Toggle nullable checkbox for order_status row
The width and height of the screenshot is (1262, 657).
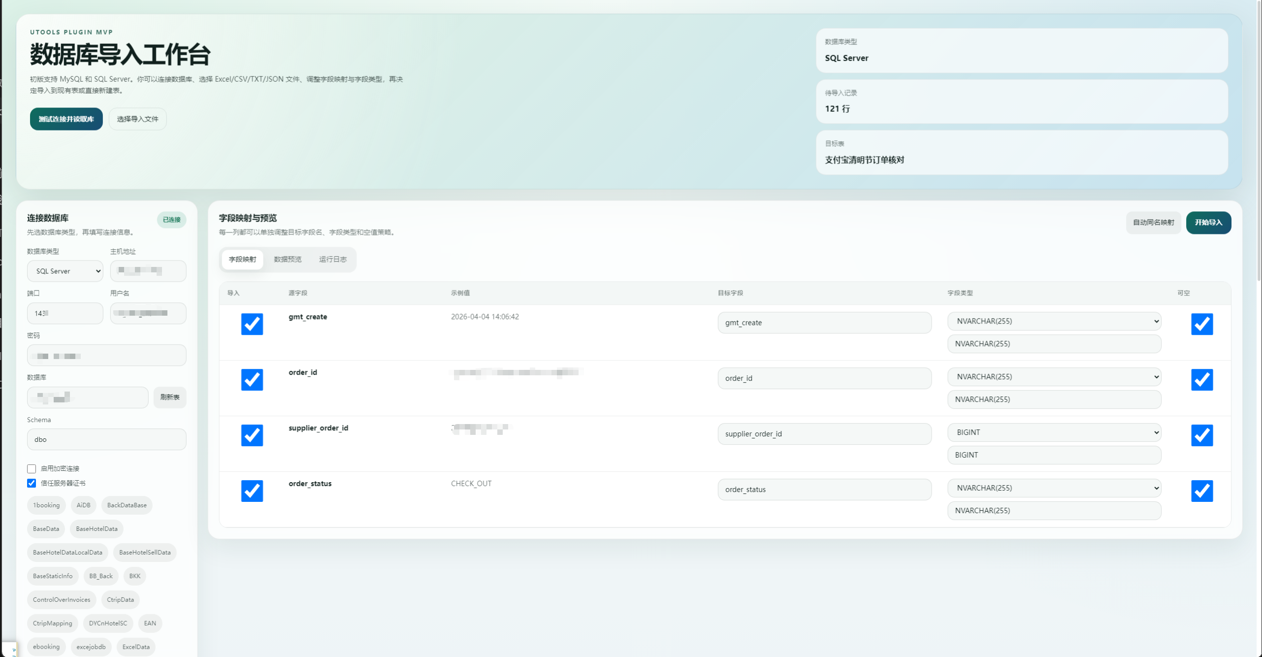1201,491
